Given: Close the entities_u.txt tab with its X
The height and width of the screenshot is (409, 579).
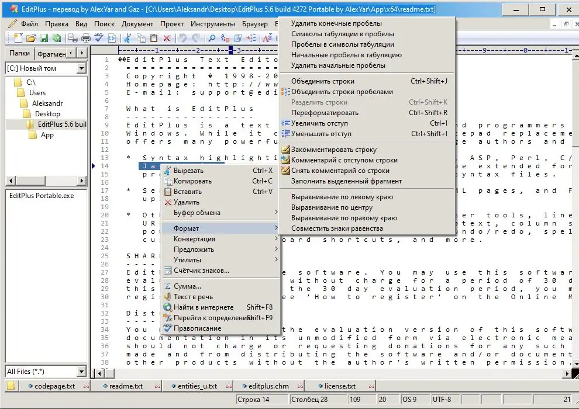Looking at the screenshot, I should pyautogui.click(x=229, y=386).
